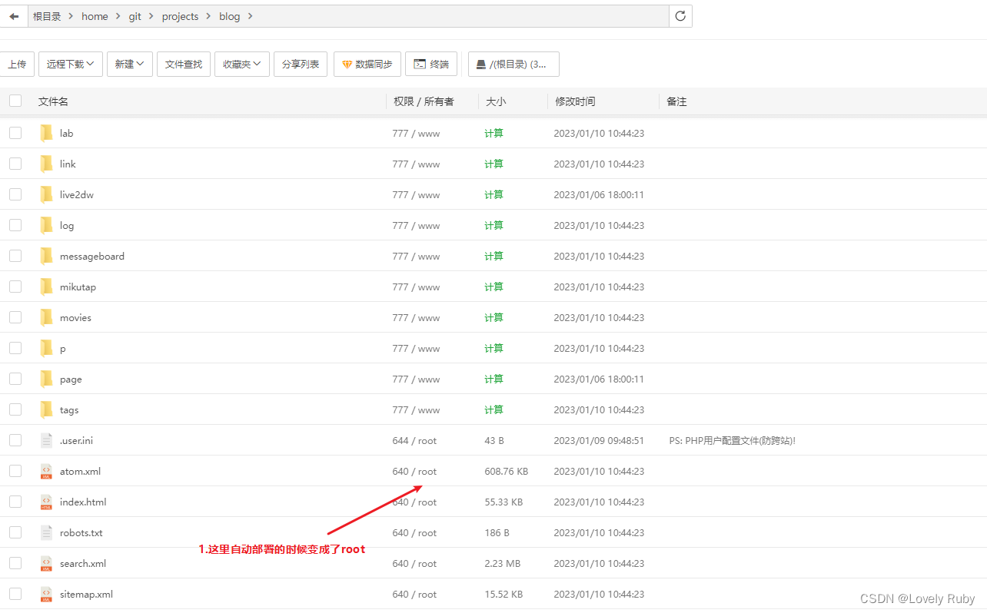Click the index.html file icon
Image resolution: width=987 pixels, height=613 pixels.
[x=46, y=502]
